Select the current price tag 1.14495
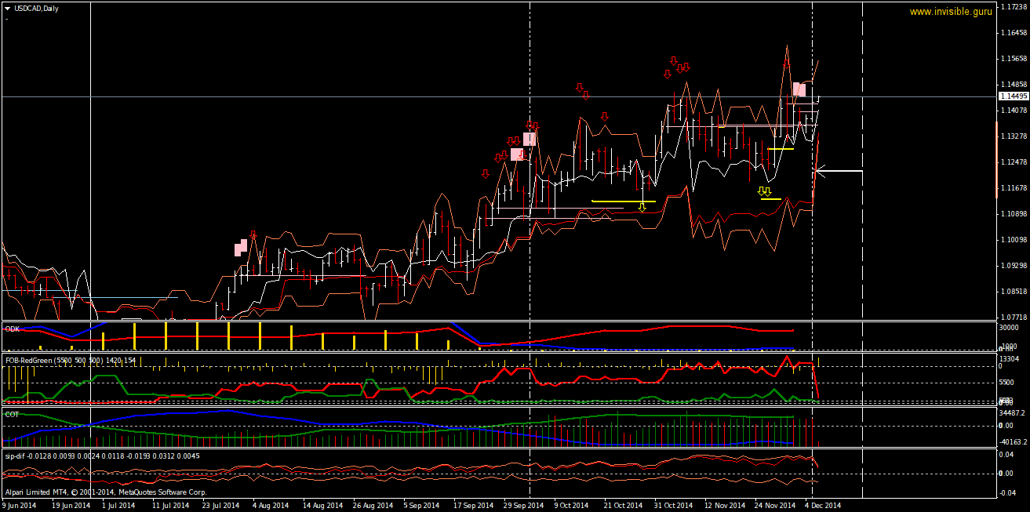The height and width of the screenshot is (512, 1030). pyautogui.click(x=1013, y=96)
